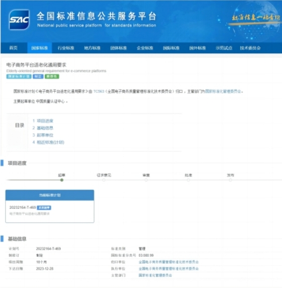Open the 归口单位 committee link
This screenshot has width=282, height=301.
pos(169,262)
